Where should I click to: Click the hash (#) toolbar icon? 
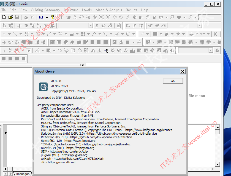point(97,26)
